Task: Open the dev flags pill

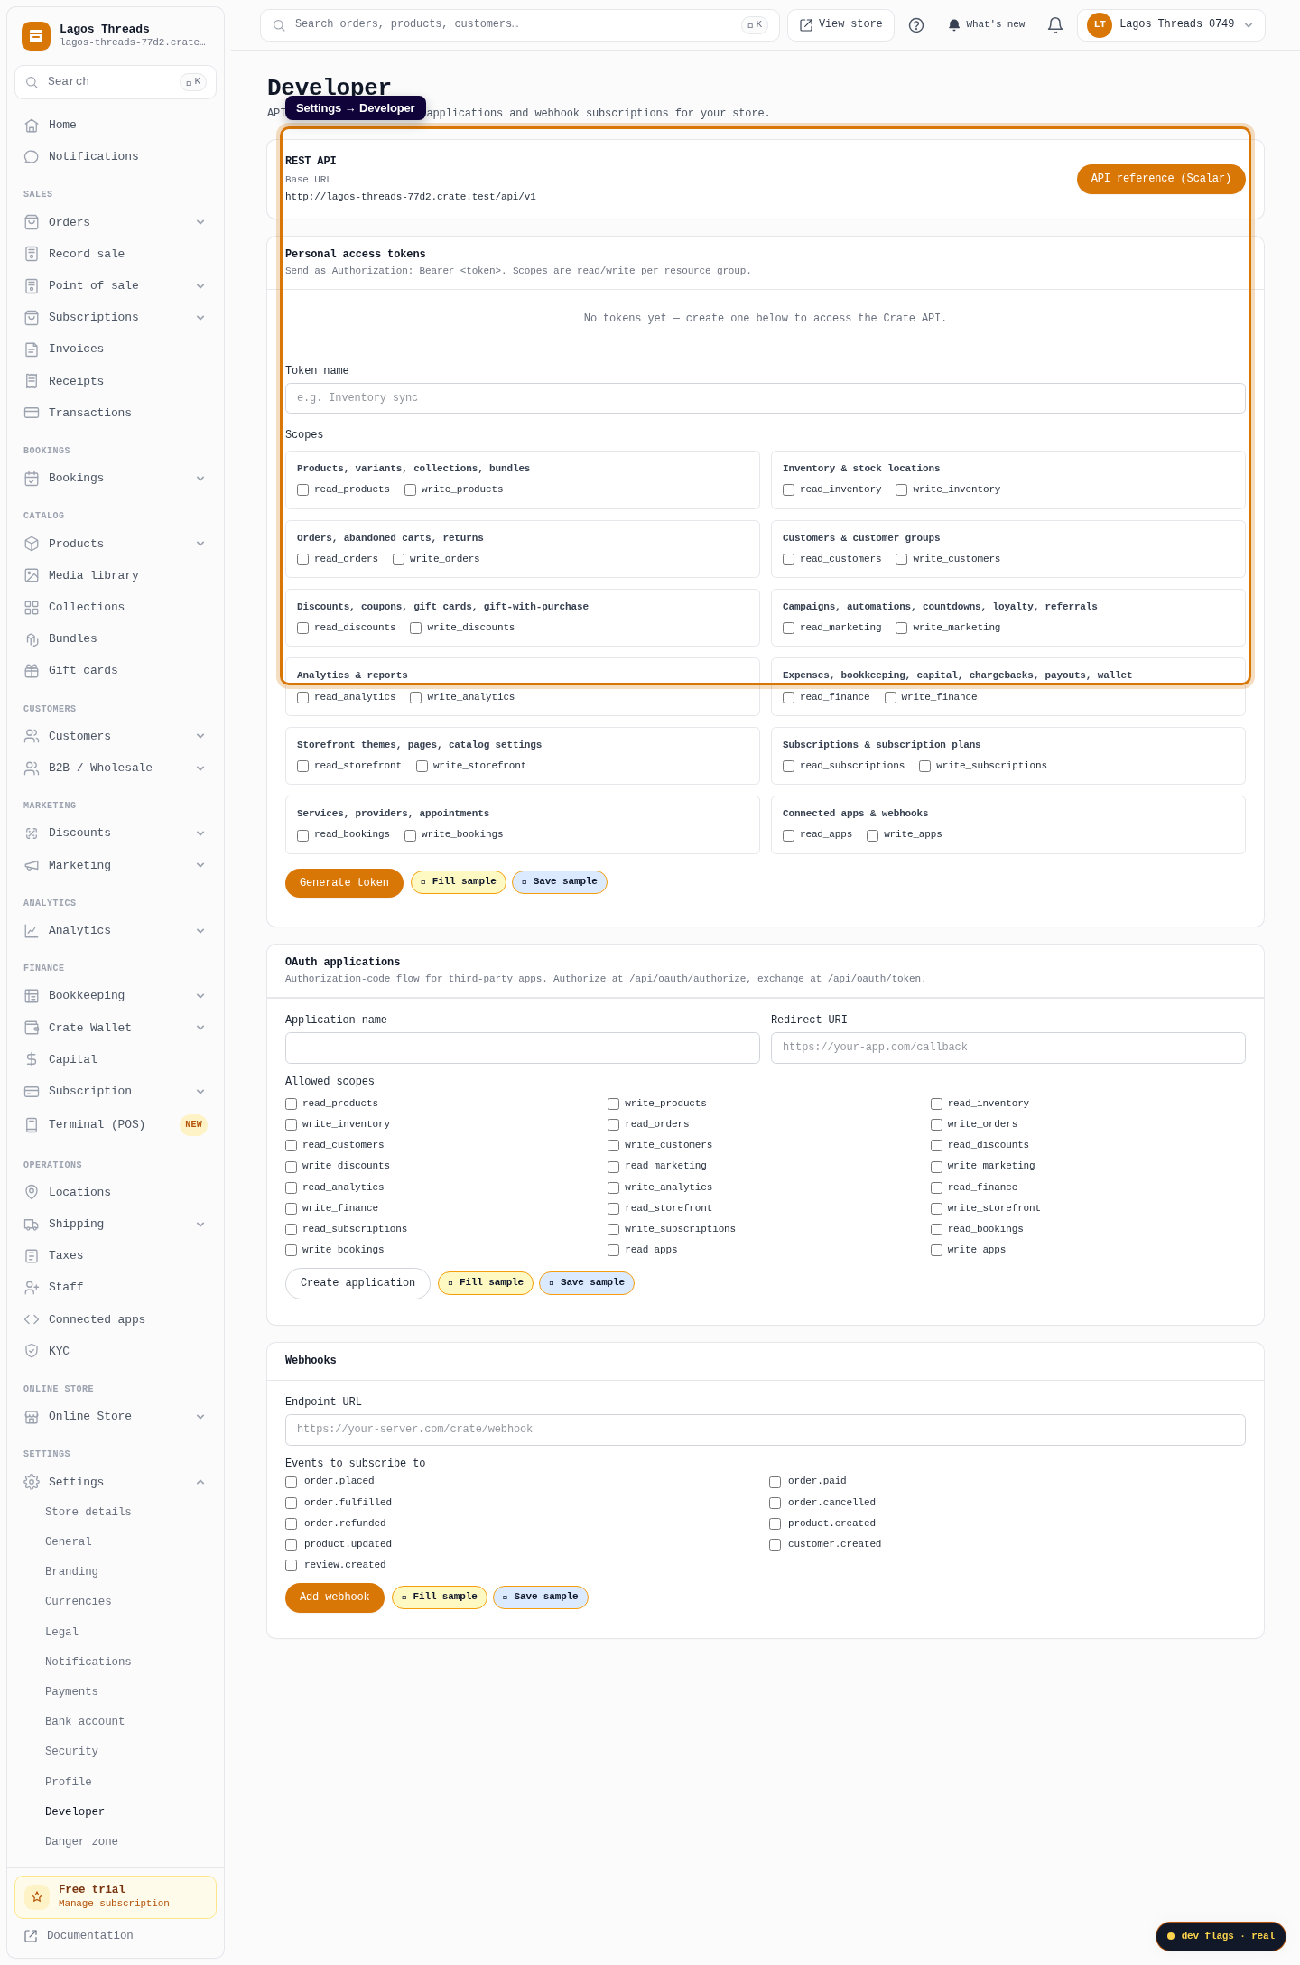Action: tap(1221, 1936)
